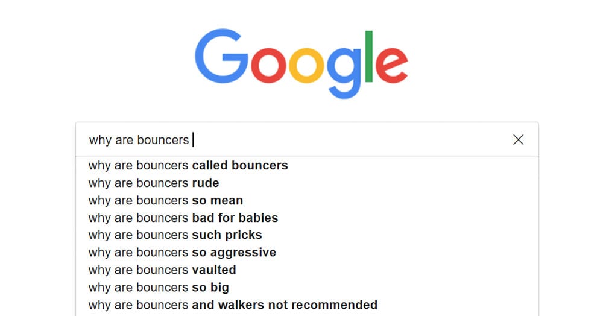Image resolution: width=606 pixels, height=316 pixels.
Task: Click the red e in Google logo
Action: pyautogui.click(x=391, y=65)
